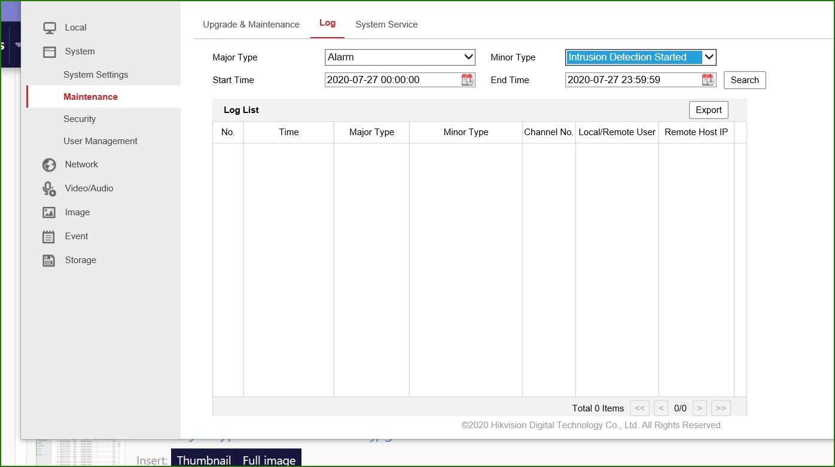Open the End Time calendar picker
835x467 pixels.
click(708, 80)
